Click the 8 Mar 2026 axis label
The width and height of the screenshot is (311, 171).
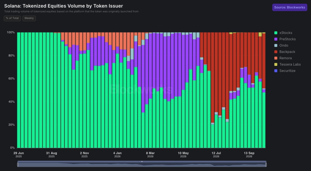(150, 155)
